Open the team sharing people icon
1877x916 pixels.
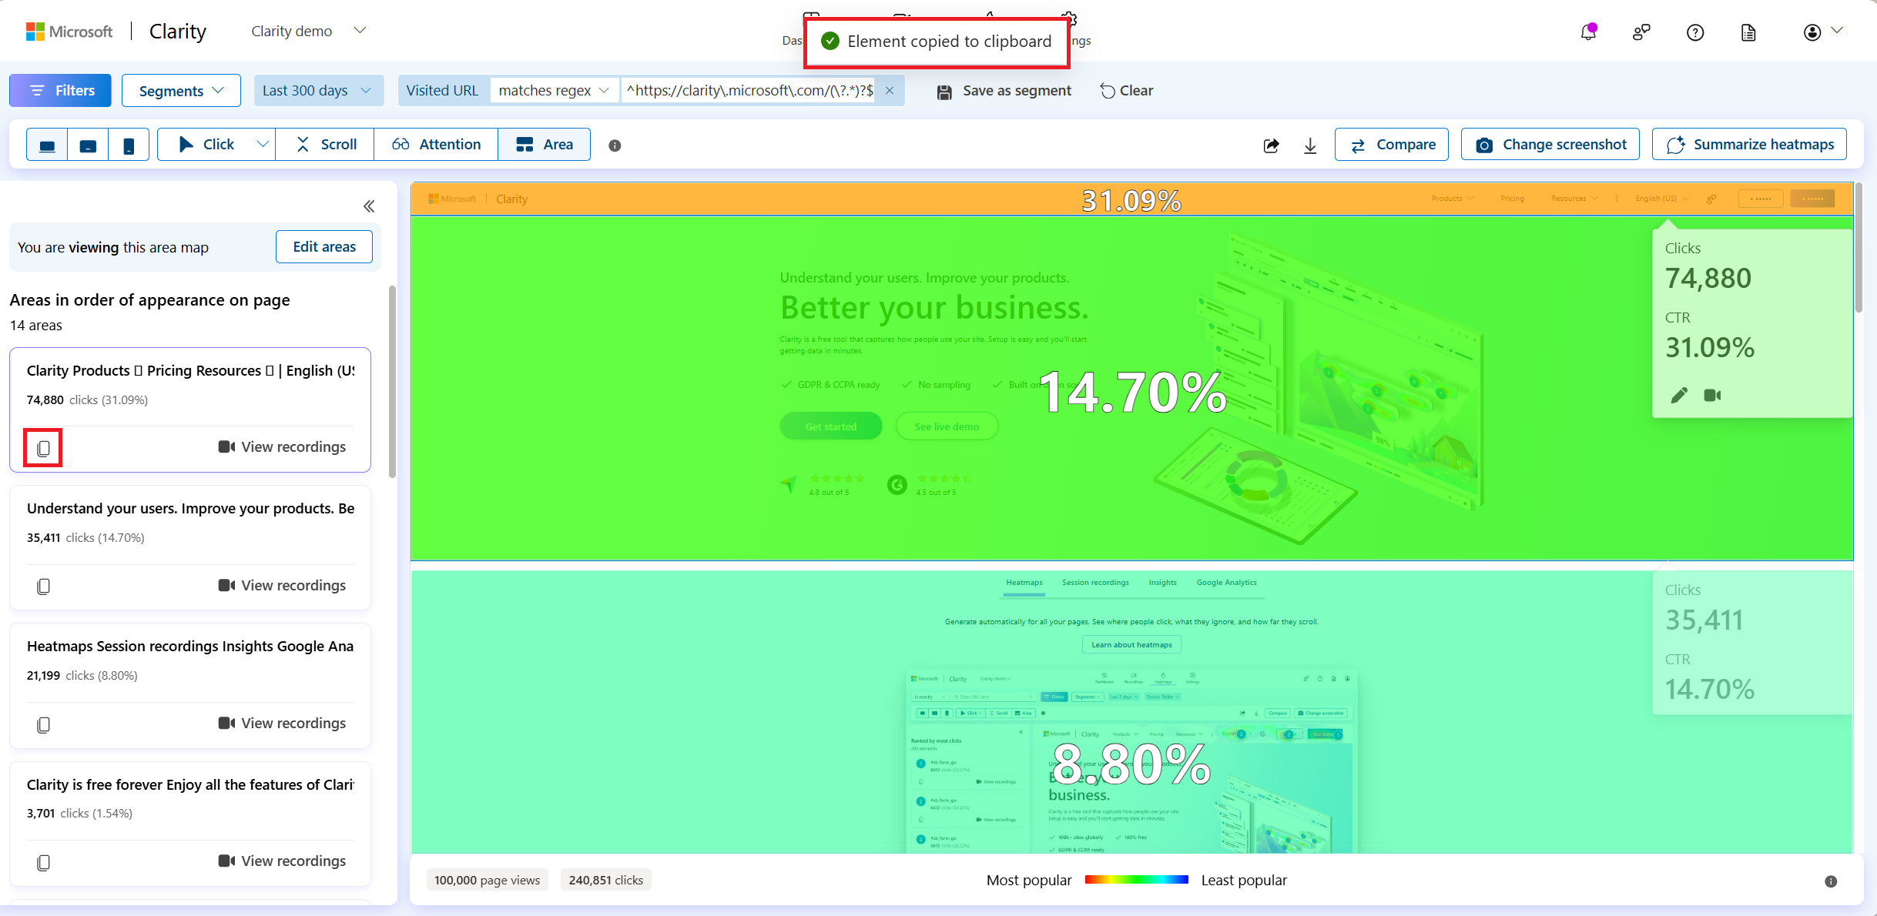[1641, 32]
